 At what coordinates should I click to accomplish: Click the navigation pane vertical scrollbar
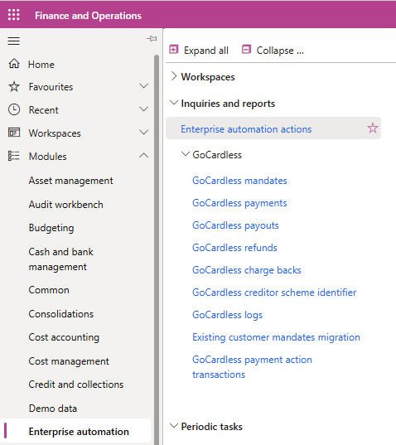click(x=157, y=249)
